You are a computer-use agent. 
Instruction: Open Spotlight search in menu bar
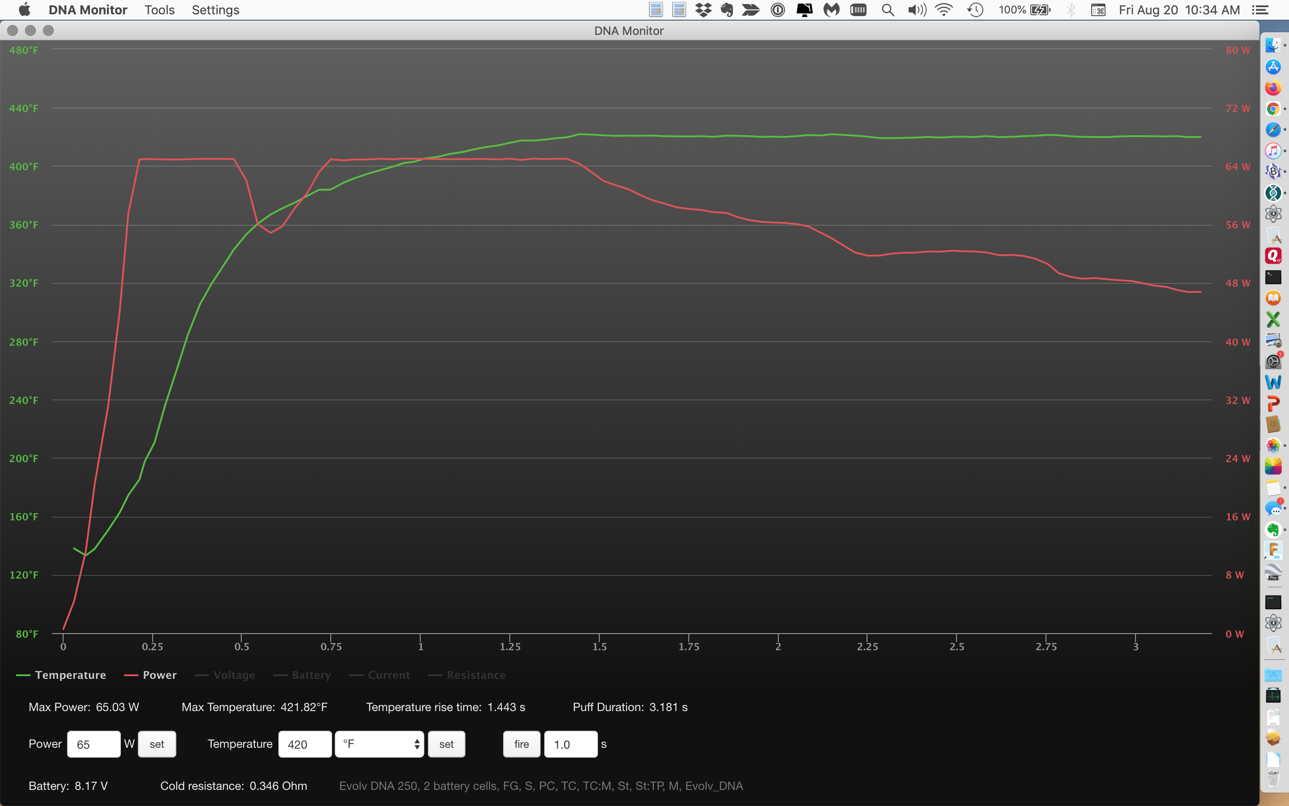pos(888,9)
